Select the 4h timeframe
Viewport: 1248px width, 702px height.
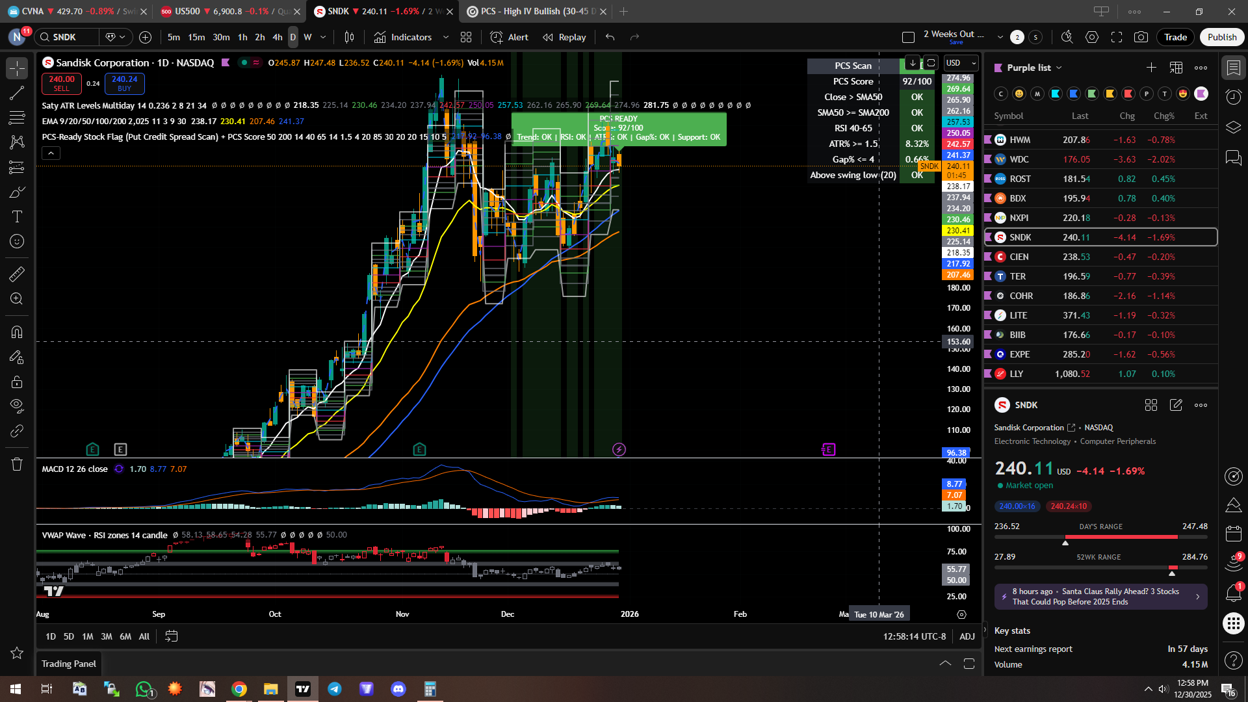[x=278, y=37]
